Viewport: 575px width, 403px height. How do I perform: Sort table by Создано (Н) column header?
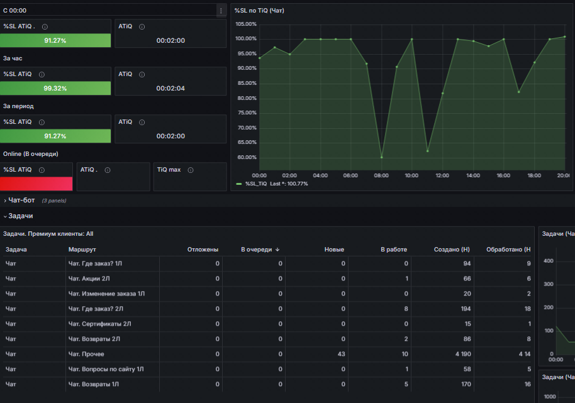click(x=452, y=250)
